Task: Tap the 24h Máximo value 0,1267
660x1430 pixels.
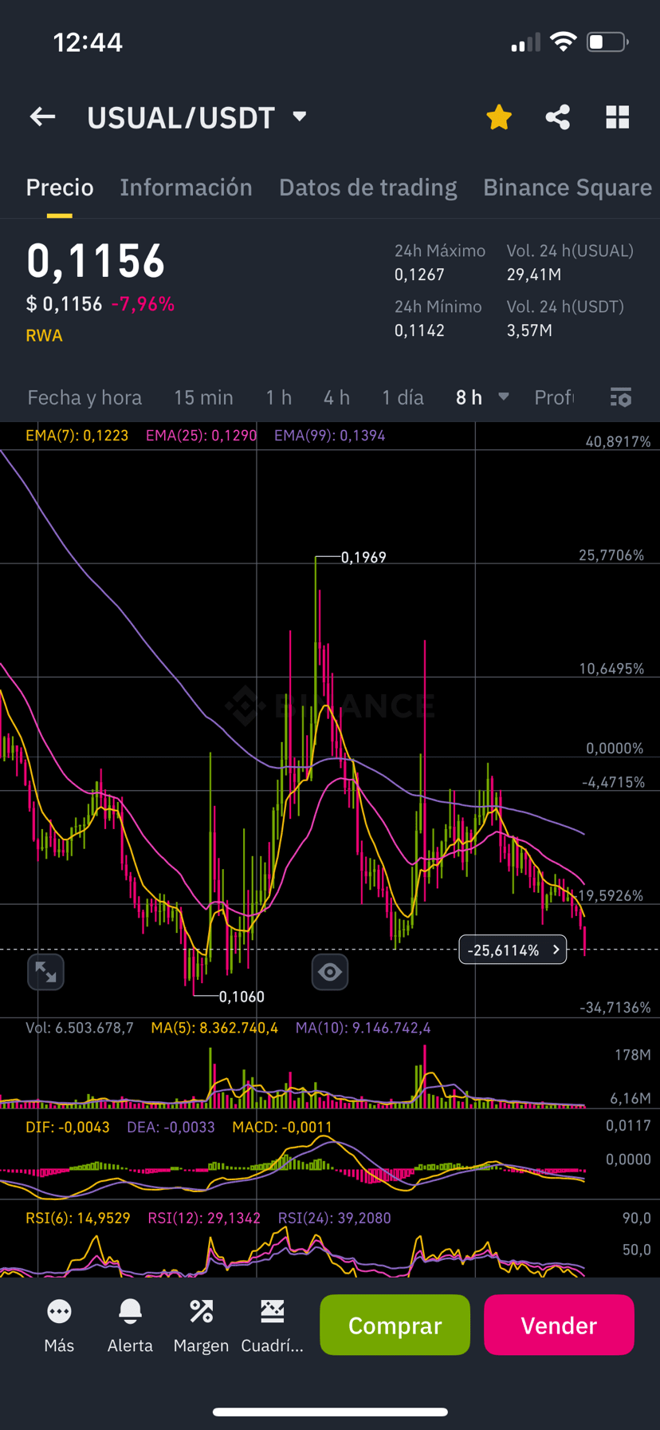Action: click(419, 275)
